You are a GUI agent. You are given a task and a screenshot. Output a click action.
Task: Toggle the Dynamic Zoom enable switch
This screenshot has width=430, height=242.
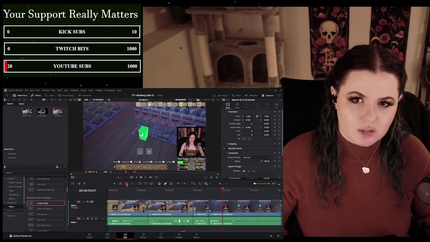tap(225, 148)
